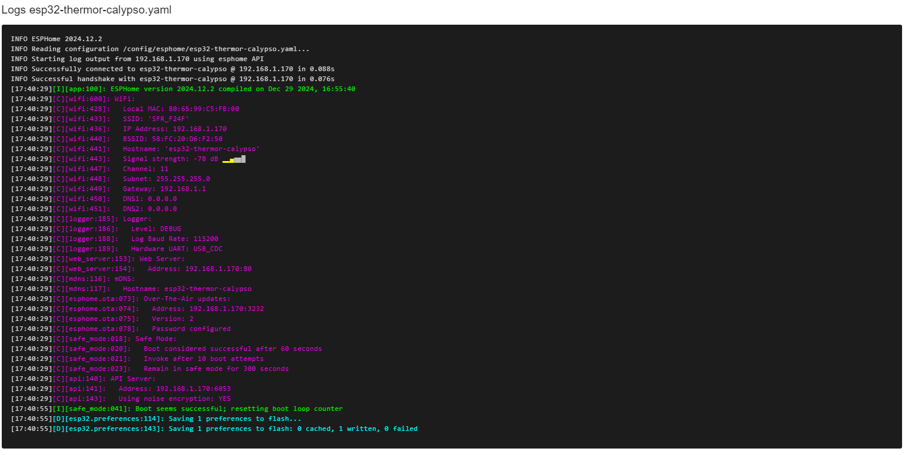
Task: Click the '[api:140]: API Server:' line
Action: click(x=83, y=379)
